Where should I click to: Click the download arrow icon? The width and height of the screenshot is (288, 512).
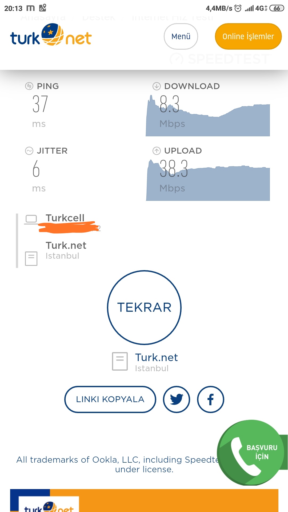(157, 86)
